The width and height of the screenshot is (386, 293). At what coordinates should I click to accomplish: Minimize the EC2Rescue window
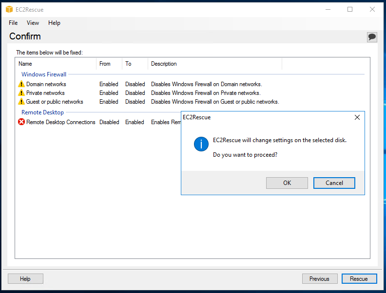tap(328, 9)
